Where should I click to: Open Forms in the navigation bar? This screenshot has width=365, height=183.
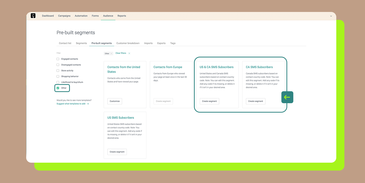95,16
